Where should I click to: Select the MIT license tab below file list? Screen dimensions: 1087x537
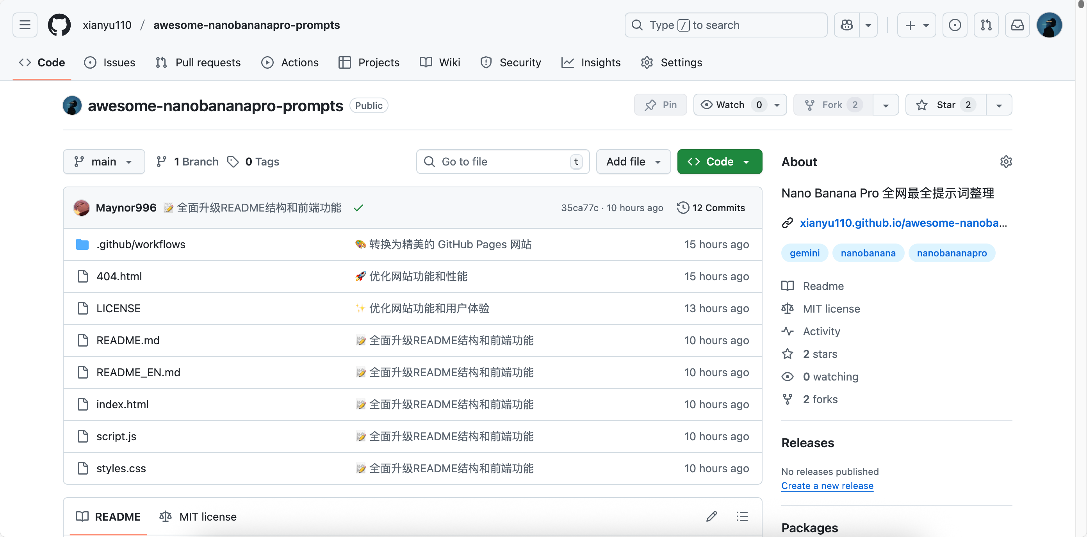click(x=198, y=516)
